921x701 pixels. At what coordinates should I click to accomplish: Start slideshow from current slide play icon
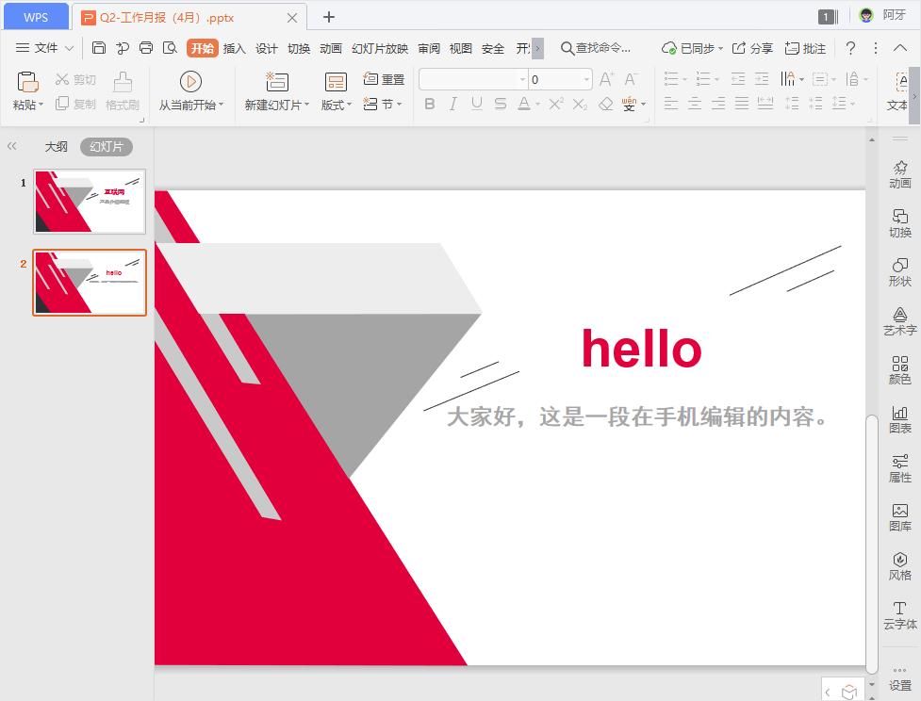[190, 82]
